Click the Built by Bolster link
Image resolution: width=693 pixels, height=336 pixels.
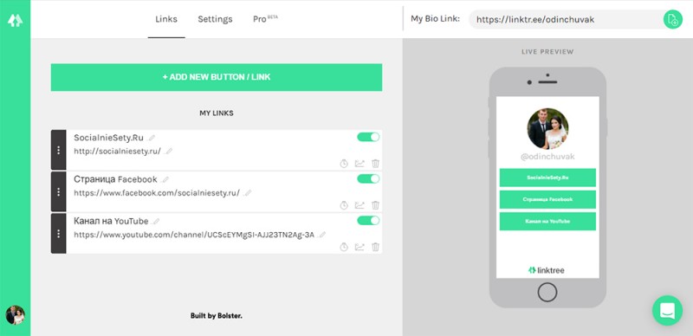click(216, 316)
